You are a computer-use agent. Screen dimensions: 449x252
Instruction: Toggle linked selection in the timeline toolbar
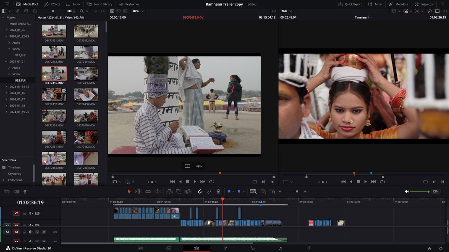click(x=209, y=191)
